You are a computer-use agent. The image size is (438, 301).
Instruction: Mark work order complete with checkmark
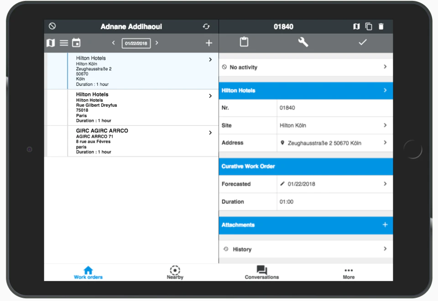pos(363,42)
